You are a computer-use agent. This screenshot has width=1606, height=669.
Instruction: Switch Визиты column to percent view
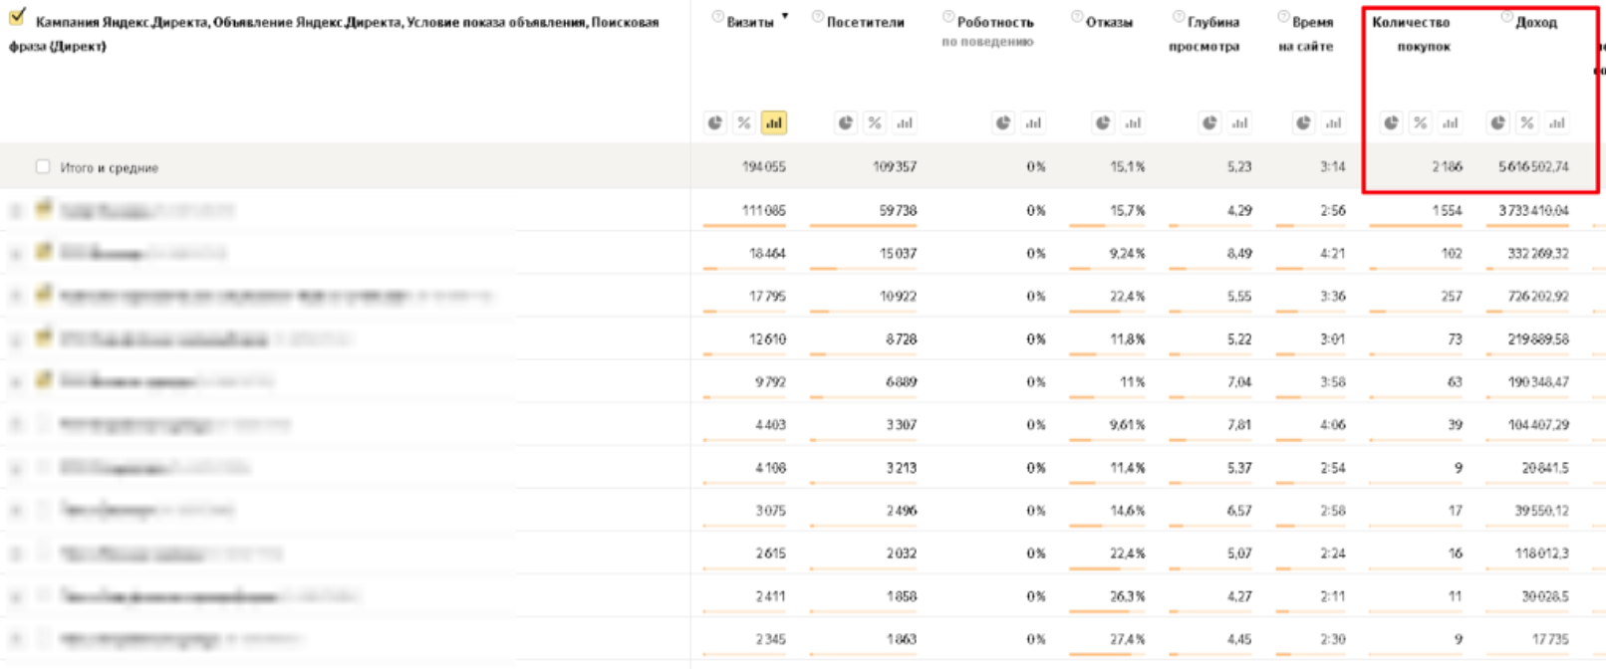coord(744,122)
